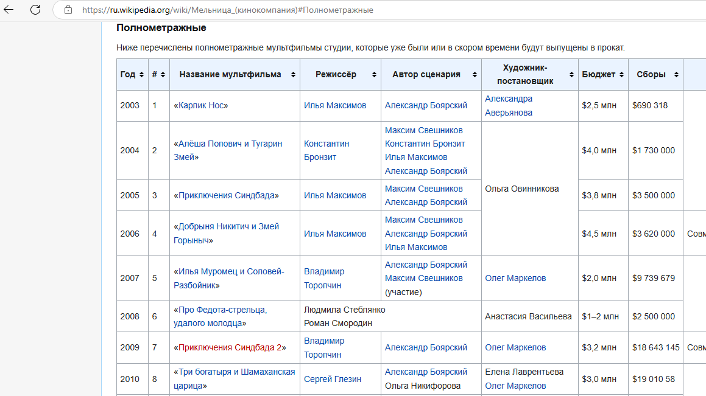Screen dimensions: 706x396
Task: Click Максим Свешников writer link in 2007 row
Action: 424,278
